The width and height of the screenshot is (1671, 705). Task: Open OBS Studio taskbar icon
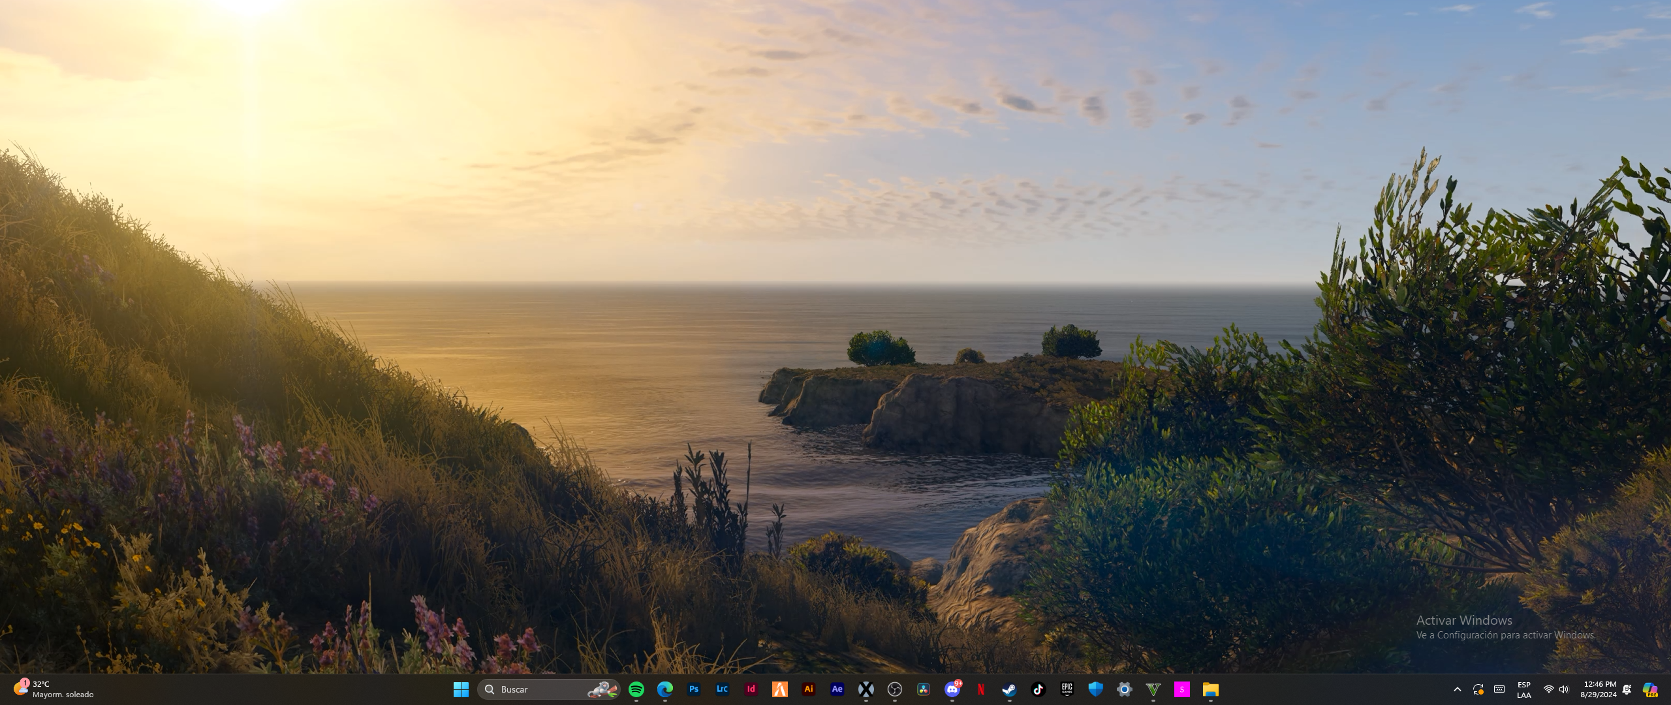(x=895, y=689)
